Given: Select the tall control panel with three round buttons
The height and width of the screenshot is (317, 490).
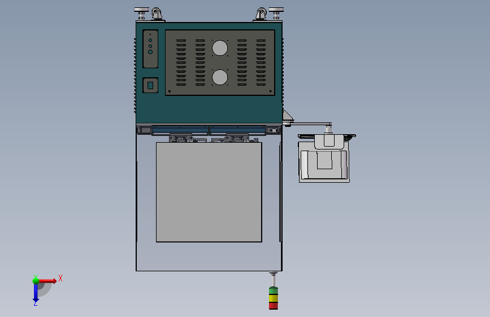Looking at the screenshot, I should point(150,49).
